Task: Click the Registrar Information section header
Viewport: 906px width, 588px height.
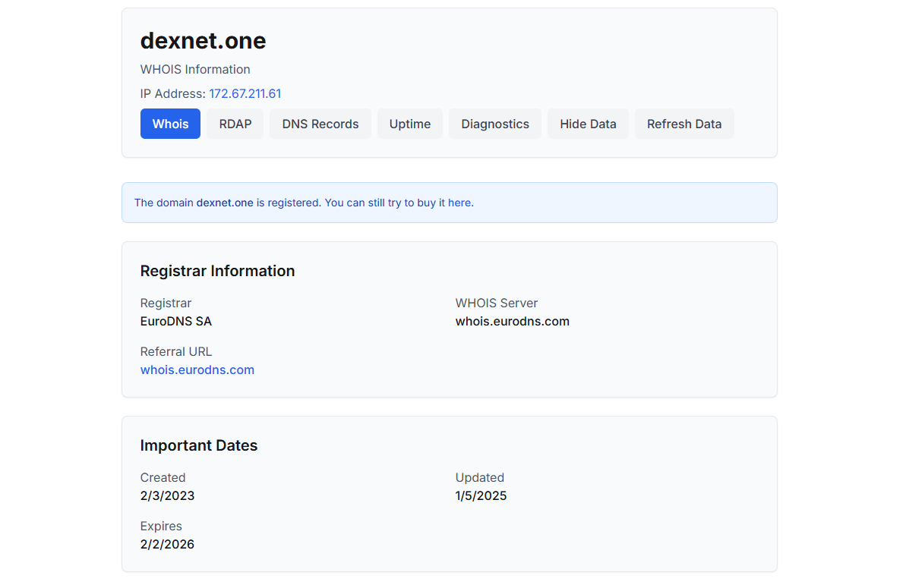Action: pyautogui.click(x=217, y=270)
